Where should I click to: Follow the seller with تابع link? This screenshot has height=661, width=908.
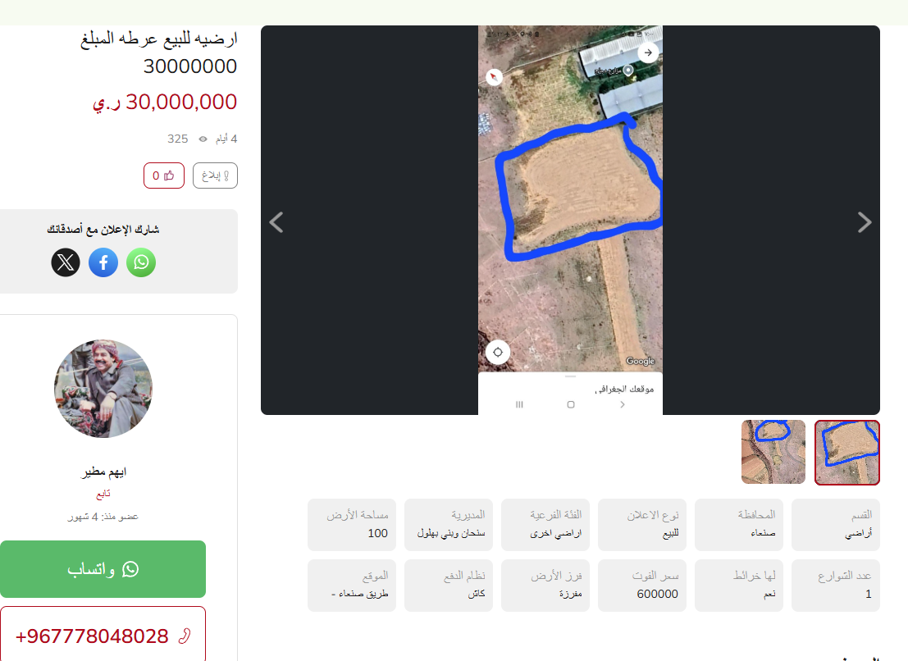click(103, 494)
